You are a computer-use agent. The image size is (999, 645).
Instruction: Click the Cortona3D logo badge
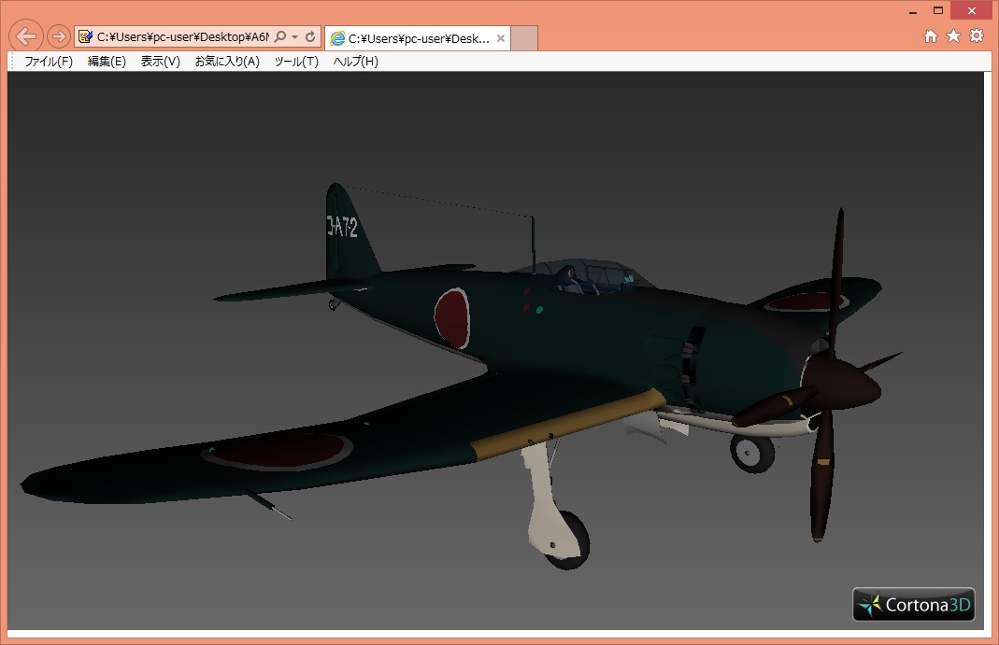coord(914,605)
